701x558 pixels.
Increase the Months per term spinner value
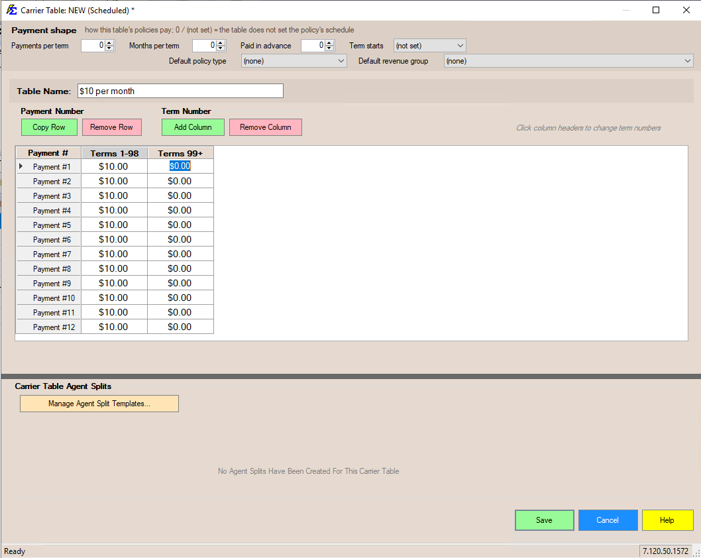coord(221,43)
